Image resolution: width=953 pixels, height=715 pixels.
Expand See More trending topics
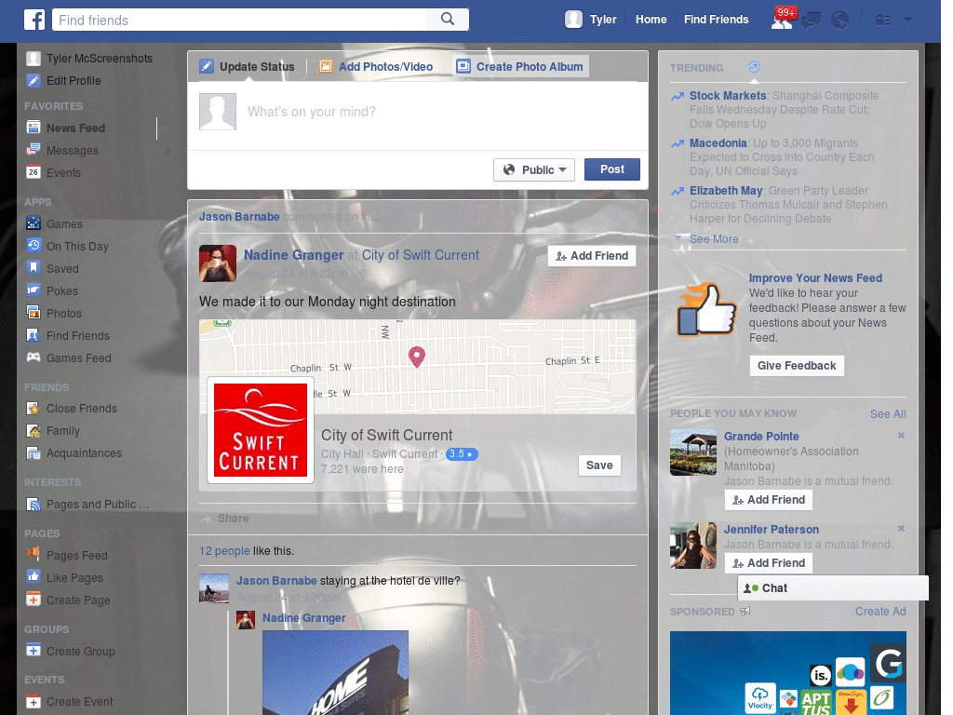click(x=714, y=239)
